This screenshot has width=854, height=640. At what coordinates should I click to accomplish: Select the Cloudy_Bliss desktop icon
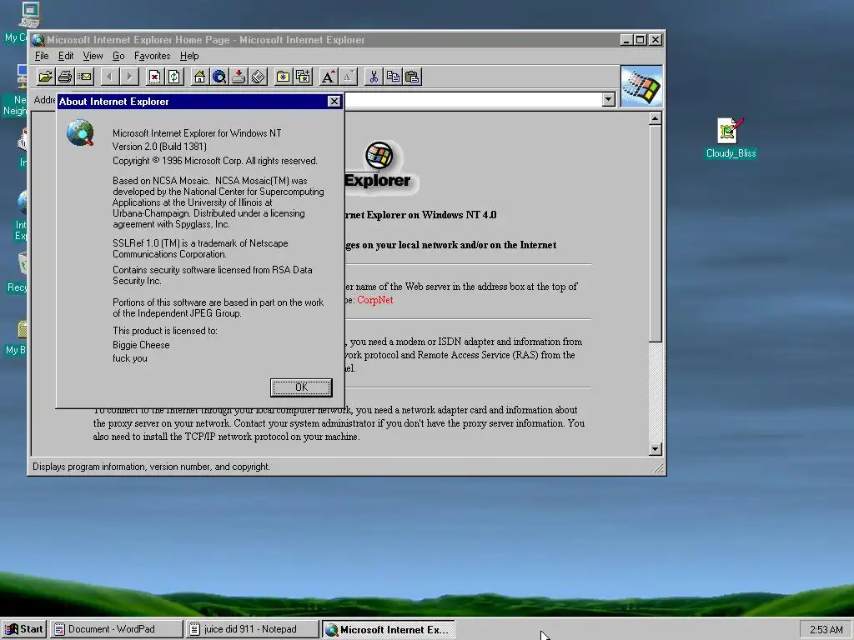[x=731, y=138]
